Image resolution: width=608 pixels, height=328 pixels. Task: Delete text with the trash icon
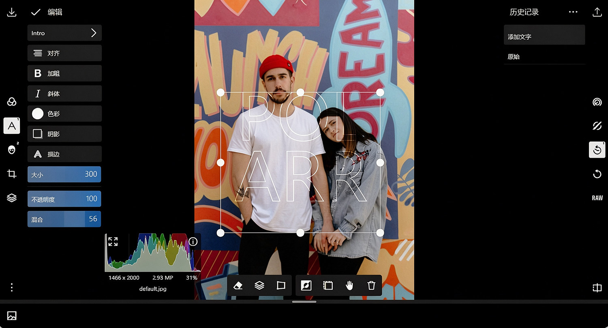tap(371, 285)
